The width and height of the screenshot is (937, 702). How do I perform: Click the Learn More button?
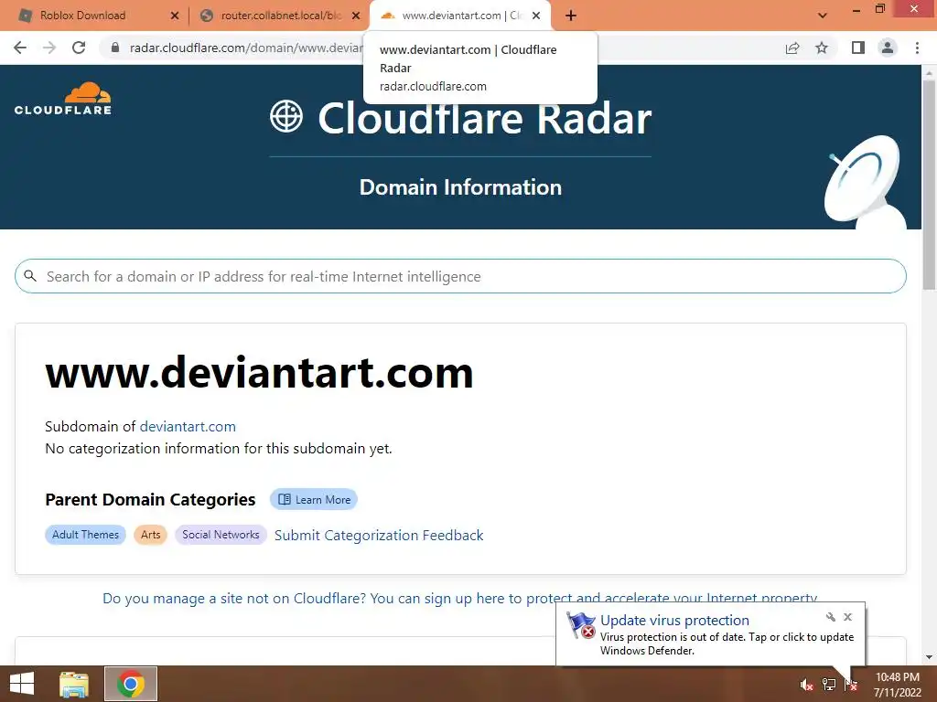click(314, 500)
